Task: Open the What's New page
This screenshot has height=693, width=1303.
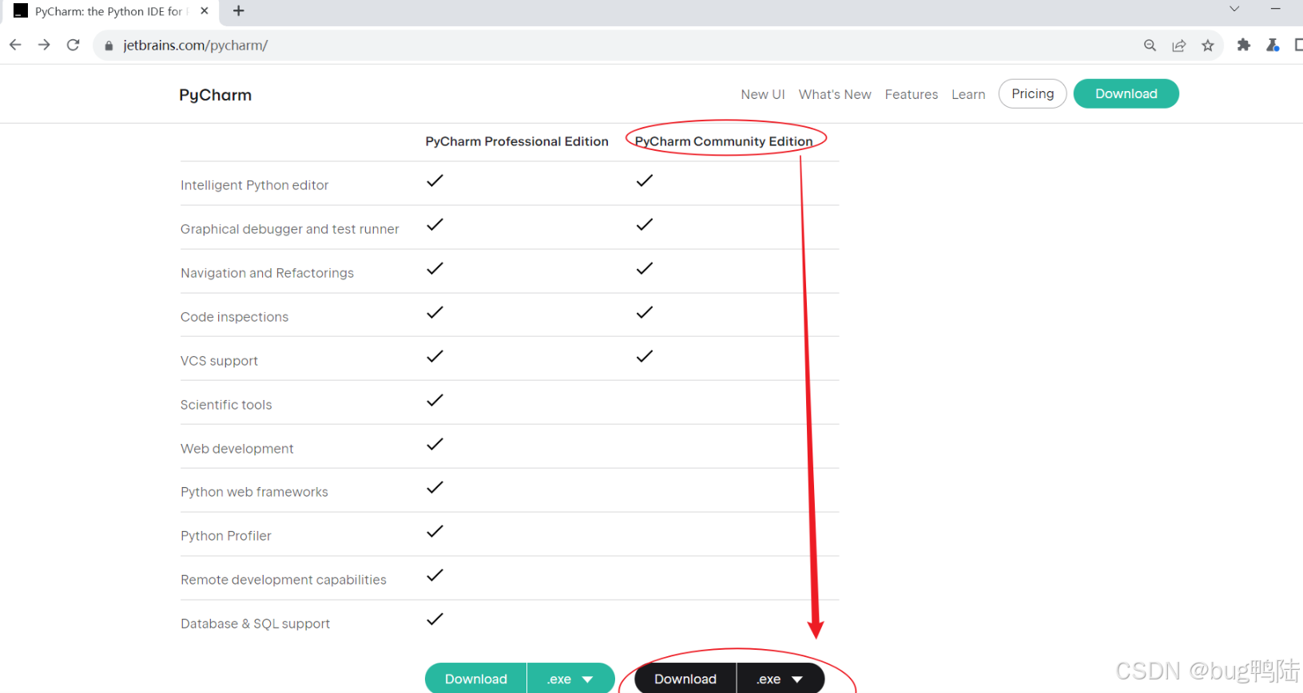Action: [835, 94]
